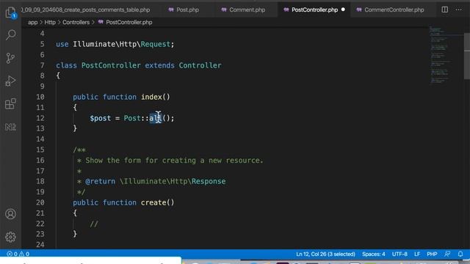Image resolution: width=470 pixels, height=264 pixels.
Task: Select the PostController.php tab
Action: pyautogui.click(x=314, y=10)
